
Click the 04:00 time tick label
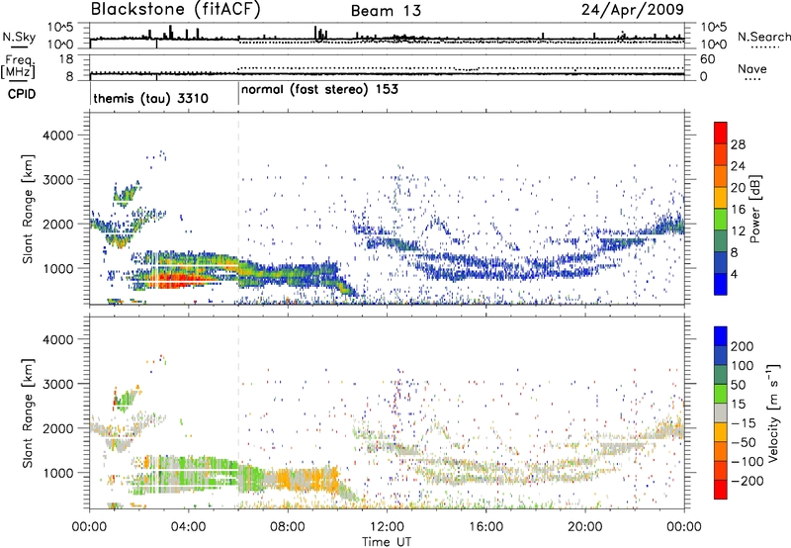[x=188, y=527]
